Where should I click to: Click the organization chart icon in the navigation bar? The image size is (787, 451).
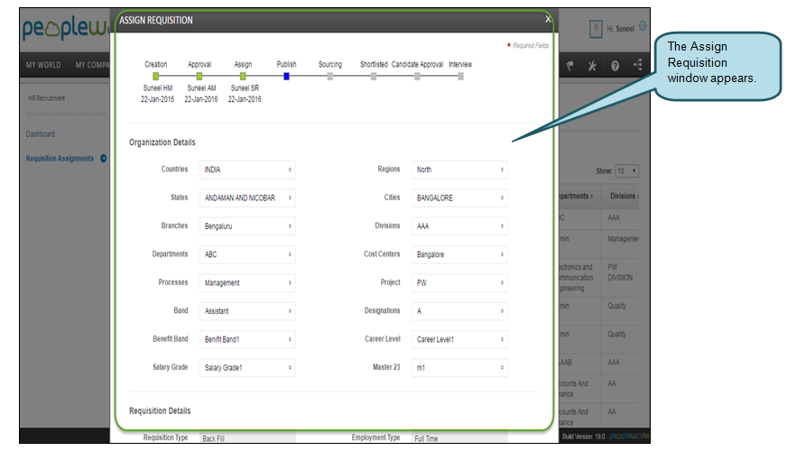(638, 65)
